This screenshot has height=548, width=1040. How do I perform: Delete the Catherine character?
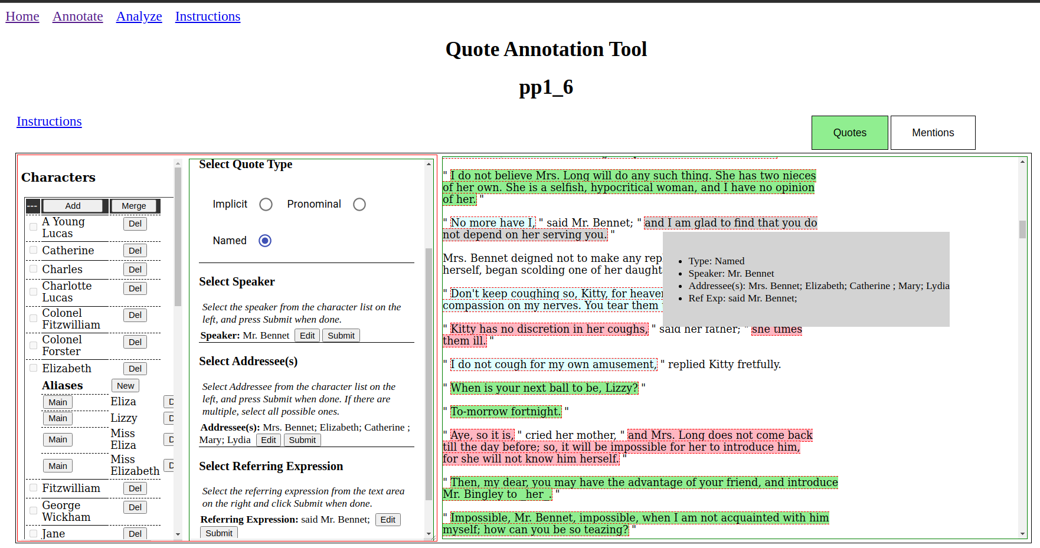coord(135,251)
